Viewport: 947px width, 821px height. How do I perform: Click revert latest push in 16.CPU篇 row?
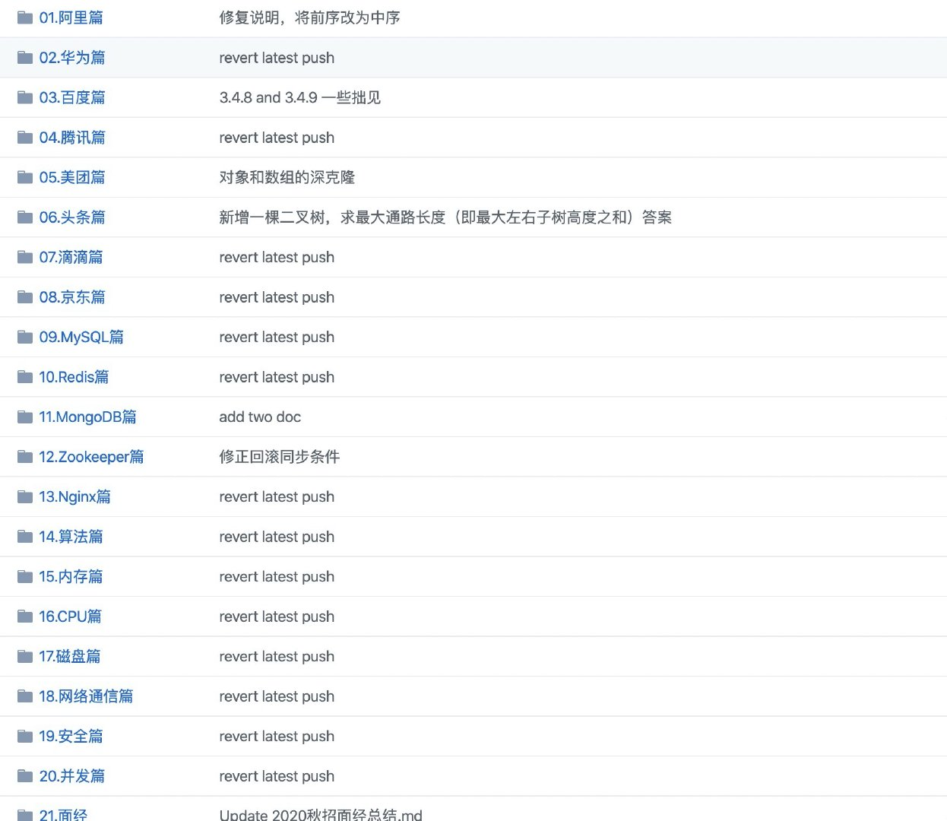[277, 617]
